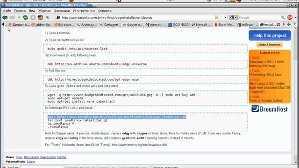299x168 pixels.
Task: Open a new tab with green plus
Action: [289, 24]
